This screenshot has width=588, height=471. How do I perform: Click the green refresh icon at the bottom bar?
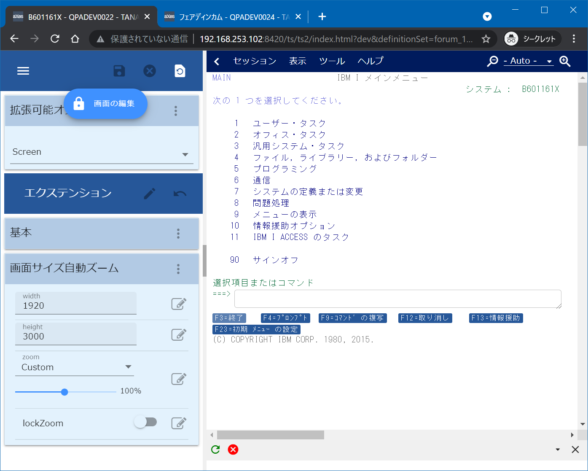point(215,449)
